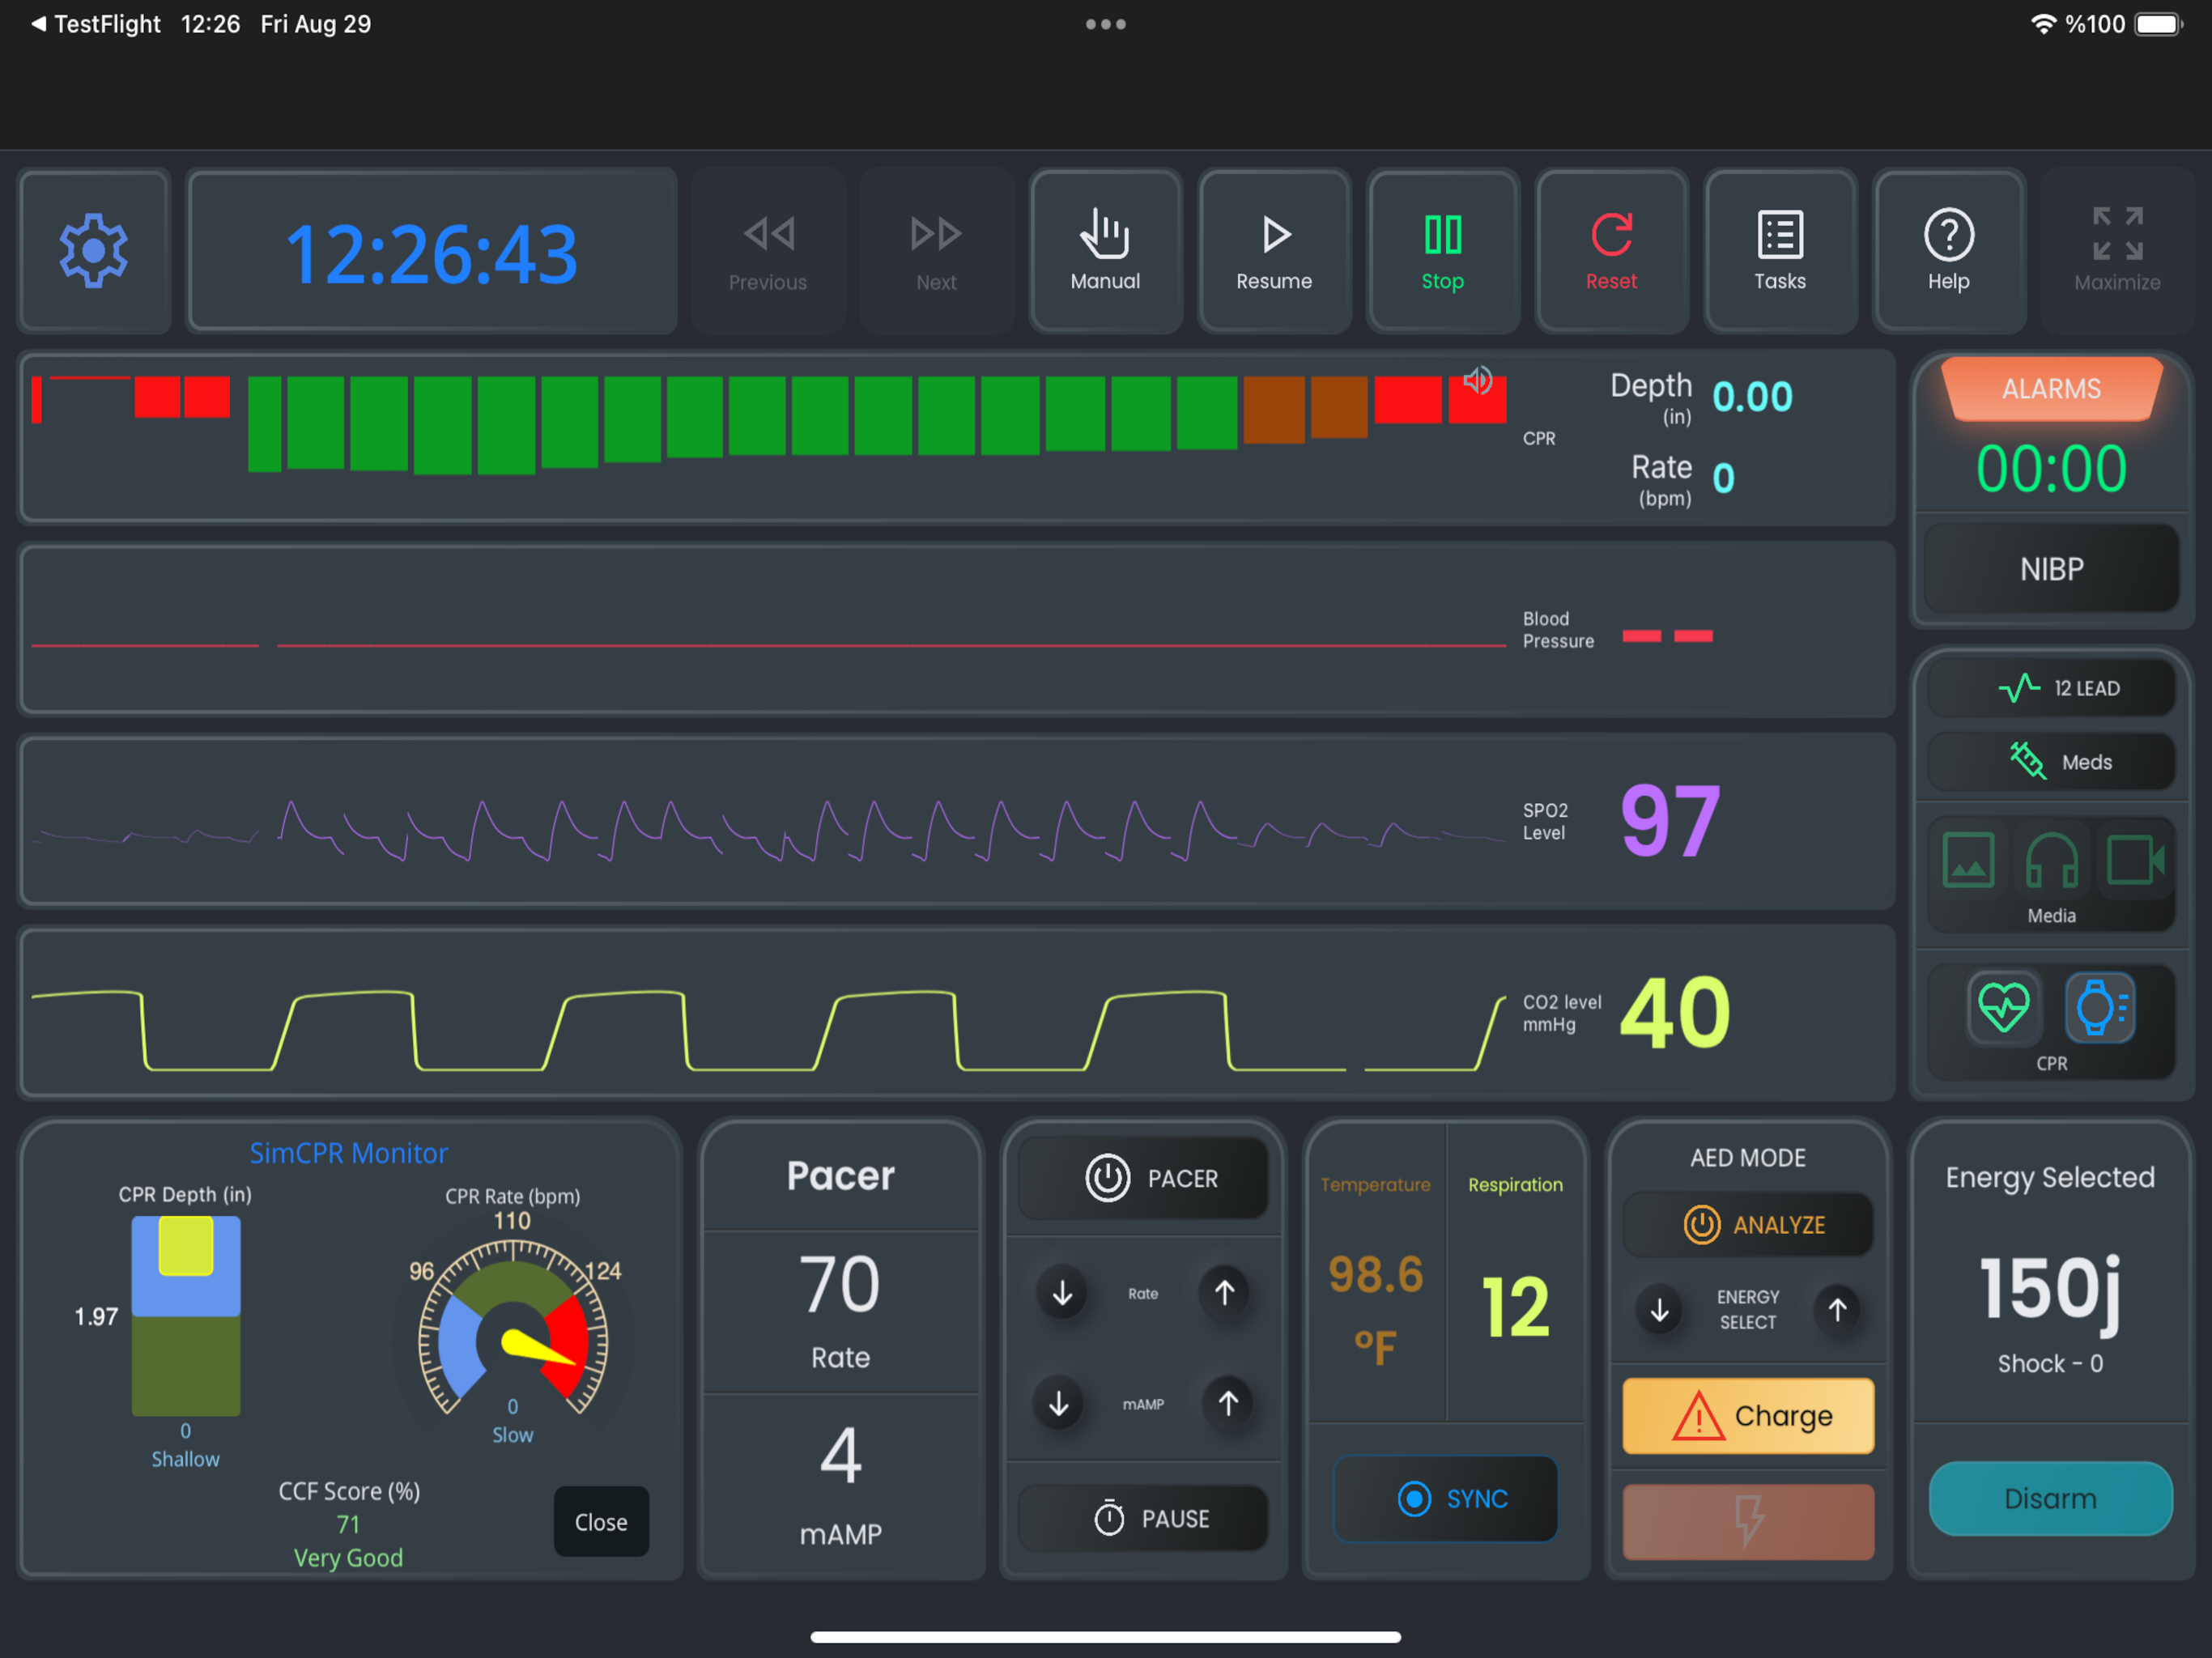Raise energy select with up arrow
2212x1658 pixels.
click(1837, 1309)
